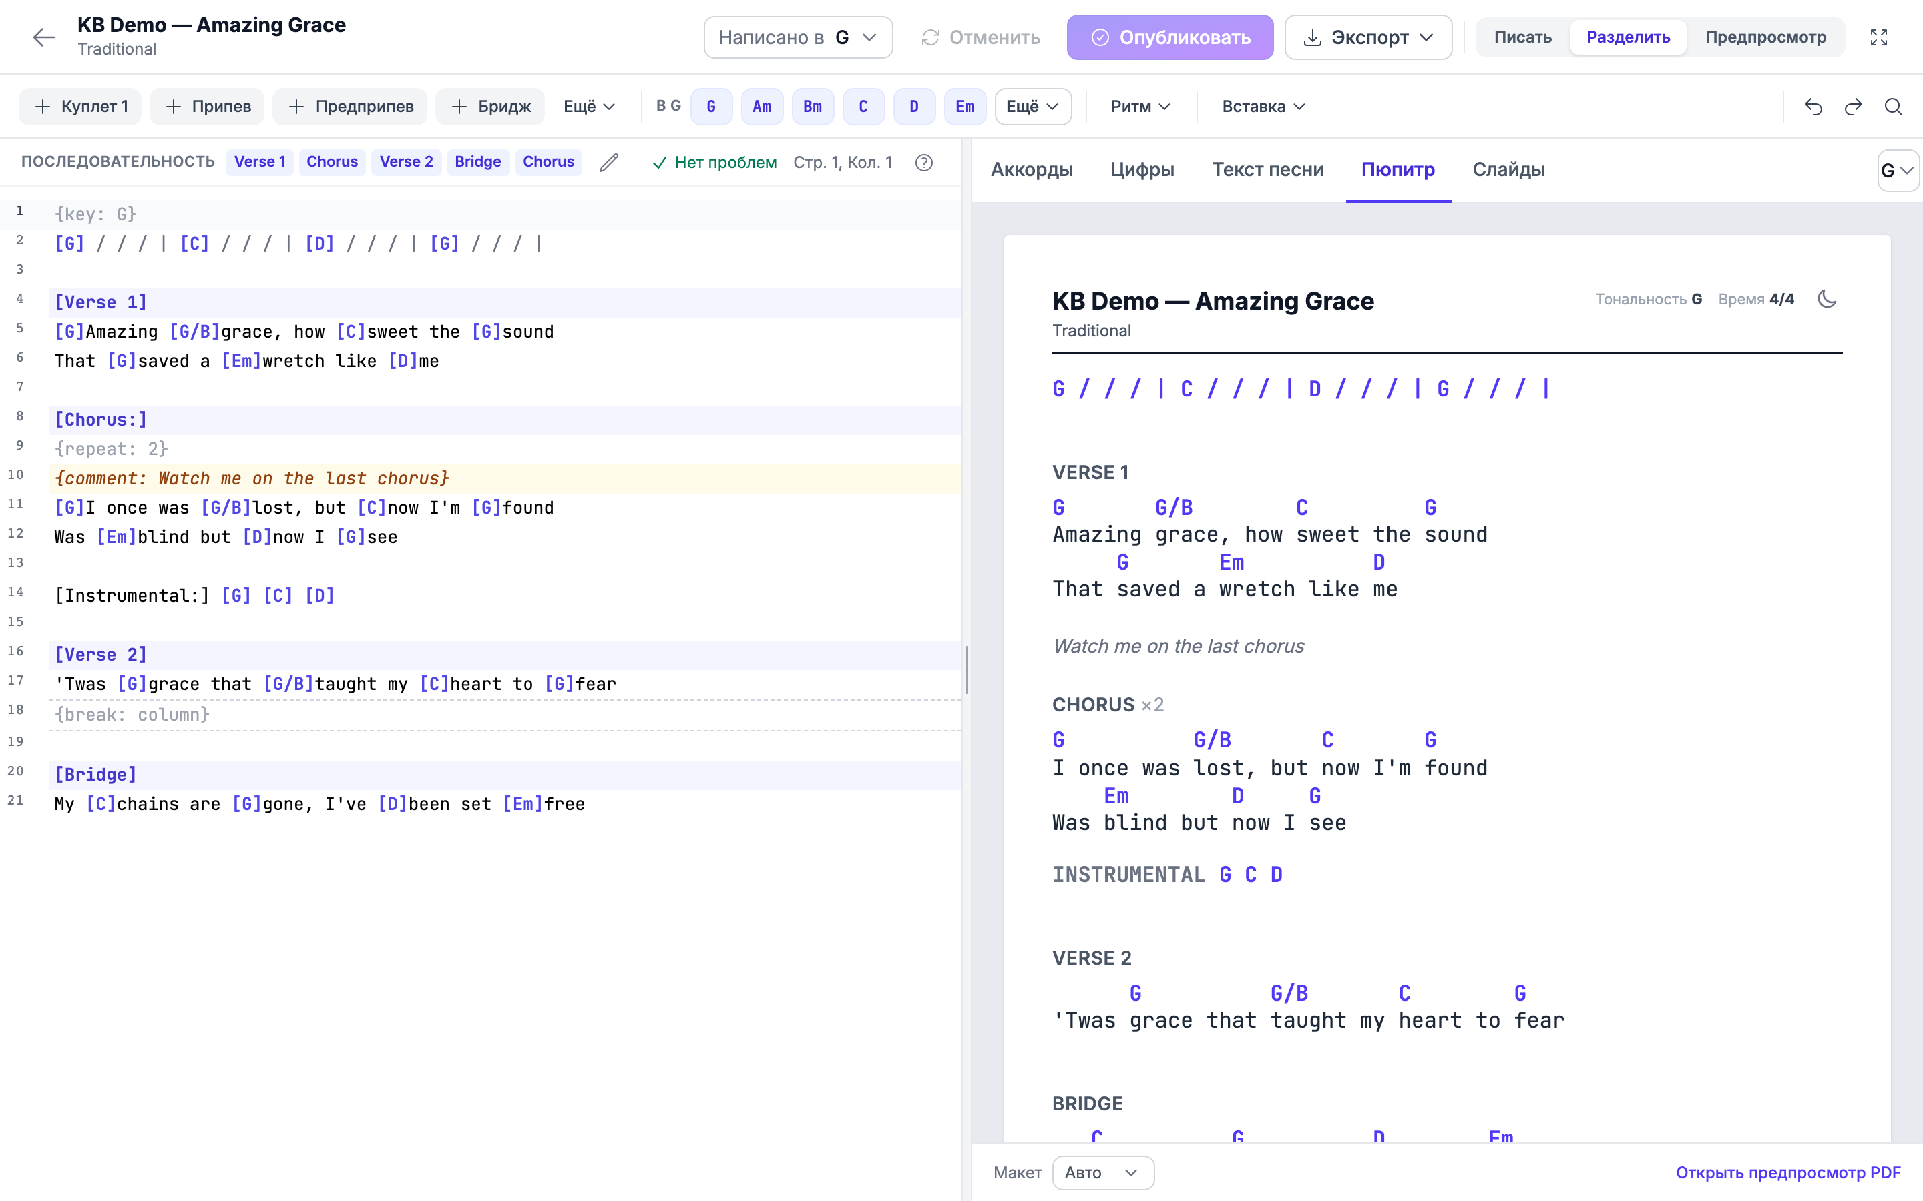Add Предприпев section
The height and width of the screenshot is (1201, 1923).
point(350,107)
